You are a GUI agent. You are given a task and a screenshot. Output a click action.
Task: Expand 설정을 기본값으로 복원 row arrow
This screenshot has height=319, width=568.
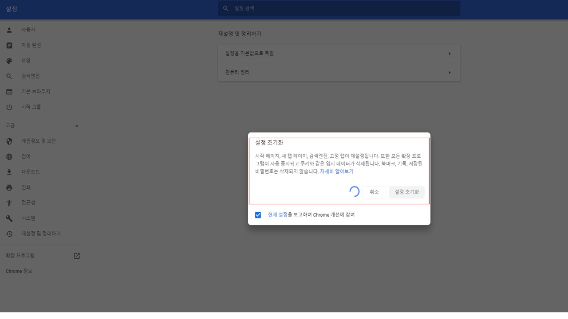(450, 54)
